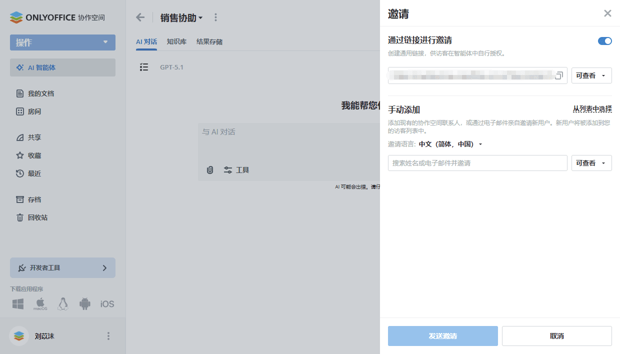Download the iOS app
This screenshot has width=620, height=354.
(107, 303)
